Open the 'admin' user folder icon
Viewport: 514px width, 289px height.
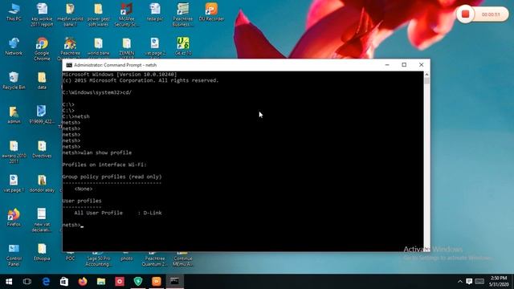(x=14, y=115)
